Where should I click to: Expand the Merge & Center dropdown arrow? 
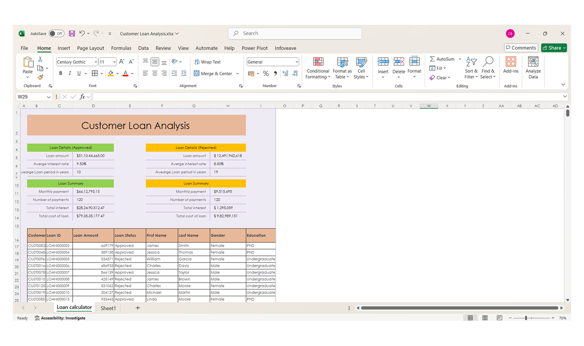pos(238,74)
